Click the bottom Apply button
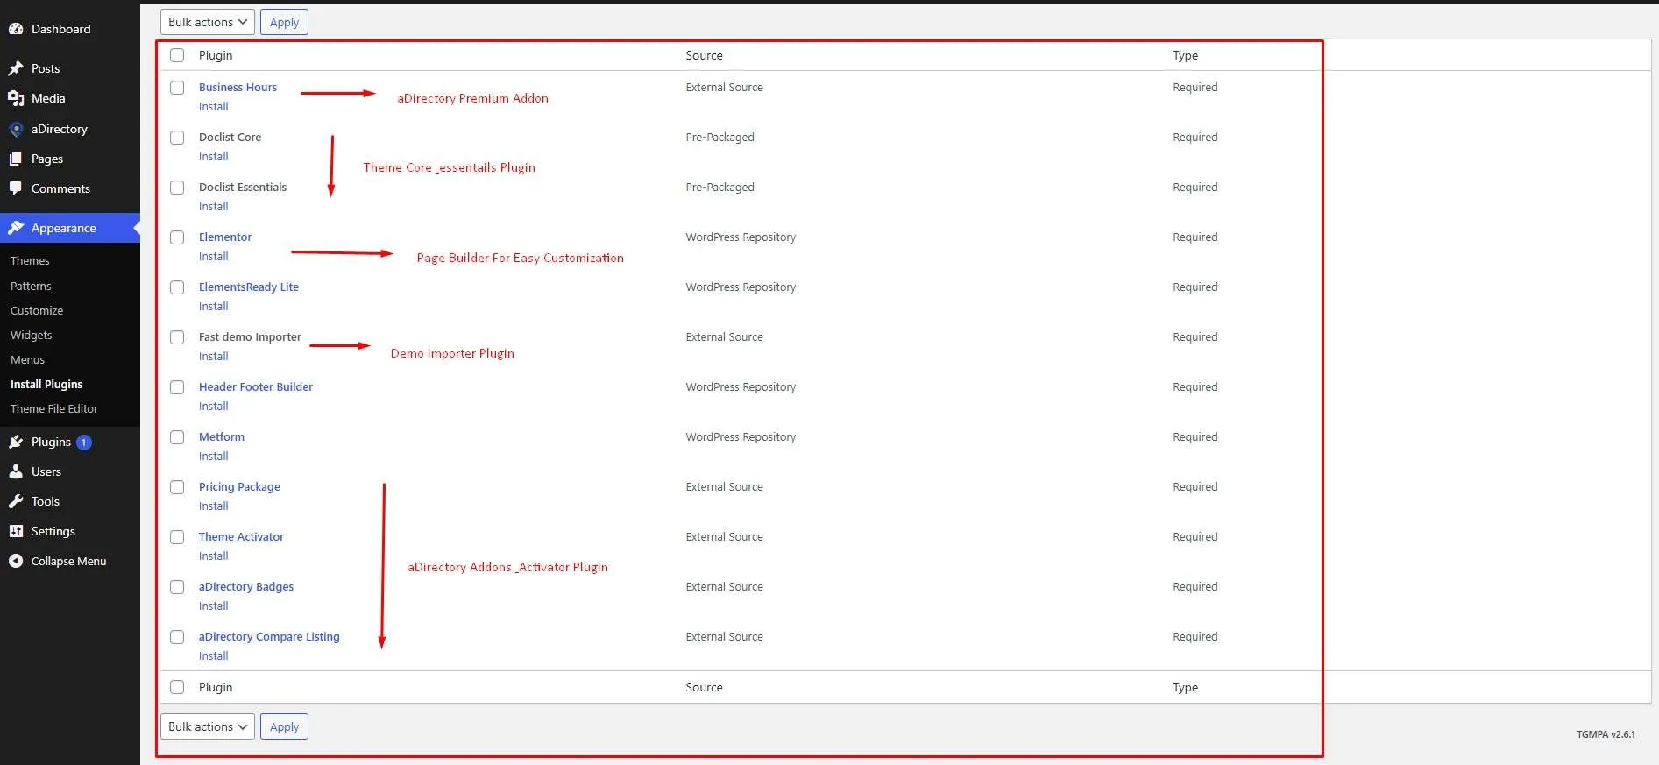This screenshot has height=765, width=1659. tap(284, 726)
